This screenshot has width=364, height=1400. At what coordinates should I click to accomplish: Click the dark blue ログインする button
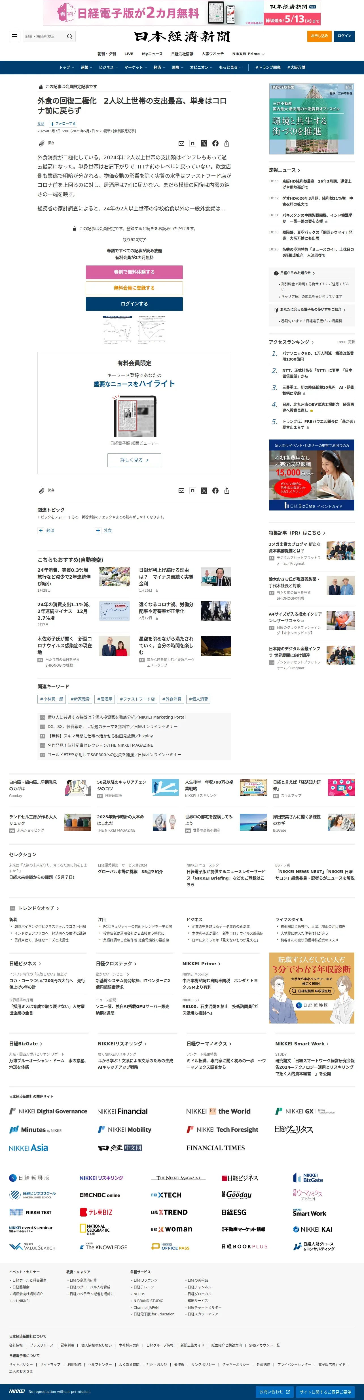point(134,304)
